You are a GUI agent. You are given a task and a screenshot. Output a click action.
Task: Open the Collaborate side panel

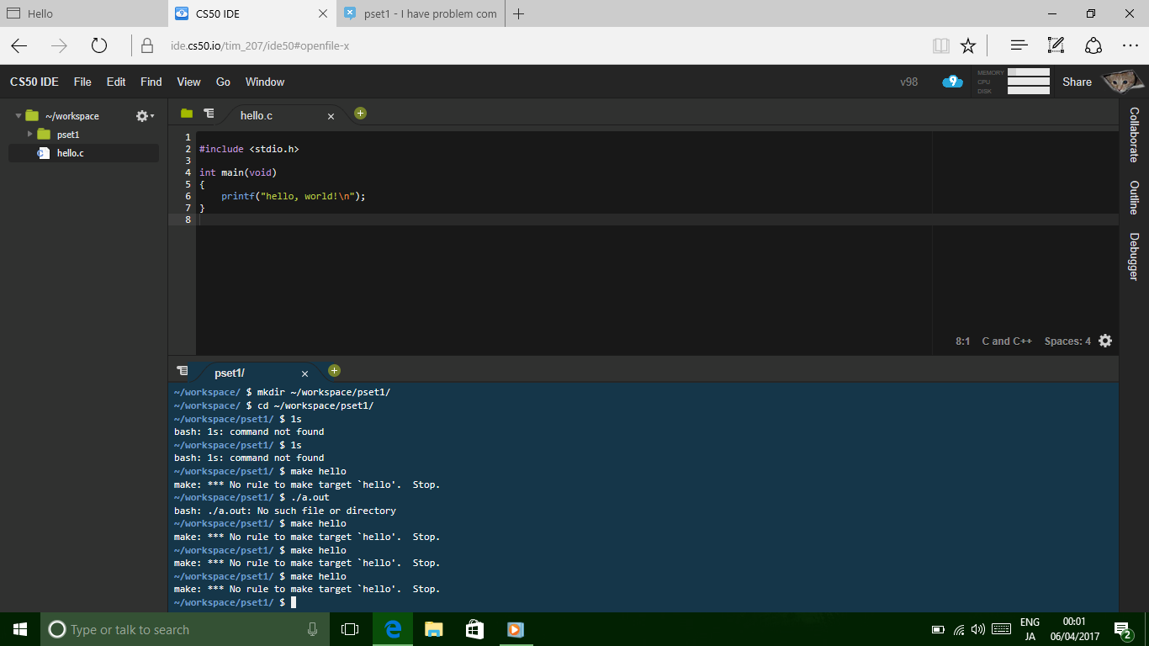pos(1134,135)
